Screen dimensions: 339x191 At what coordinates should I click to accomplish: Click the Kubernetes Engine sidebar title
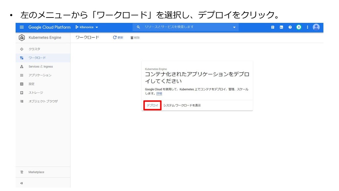45,37
